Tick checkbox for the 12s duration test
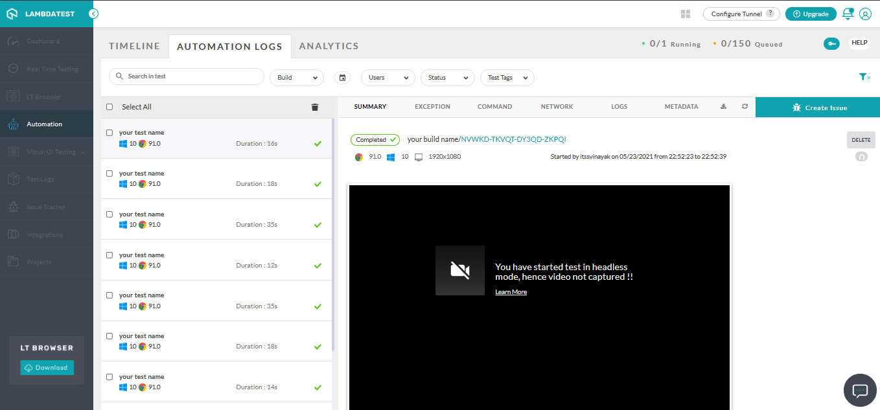This screenshot has height=410, width=880. [x=110, y=255]
